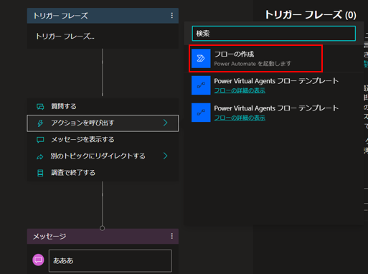Choose フローの作成 to launch Power Automate
Image resolution: width=368 pixels, height=274 pixels.
pyautogui.click(x=255, y=58)
